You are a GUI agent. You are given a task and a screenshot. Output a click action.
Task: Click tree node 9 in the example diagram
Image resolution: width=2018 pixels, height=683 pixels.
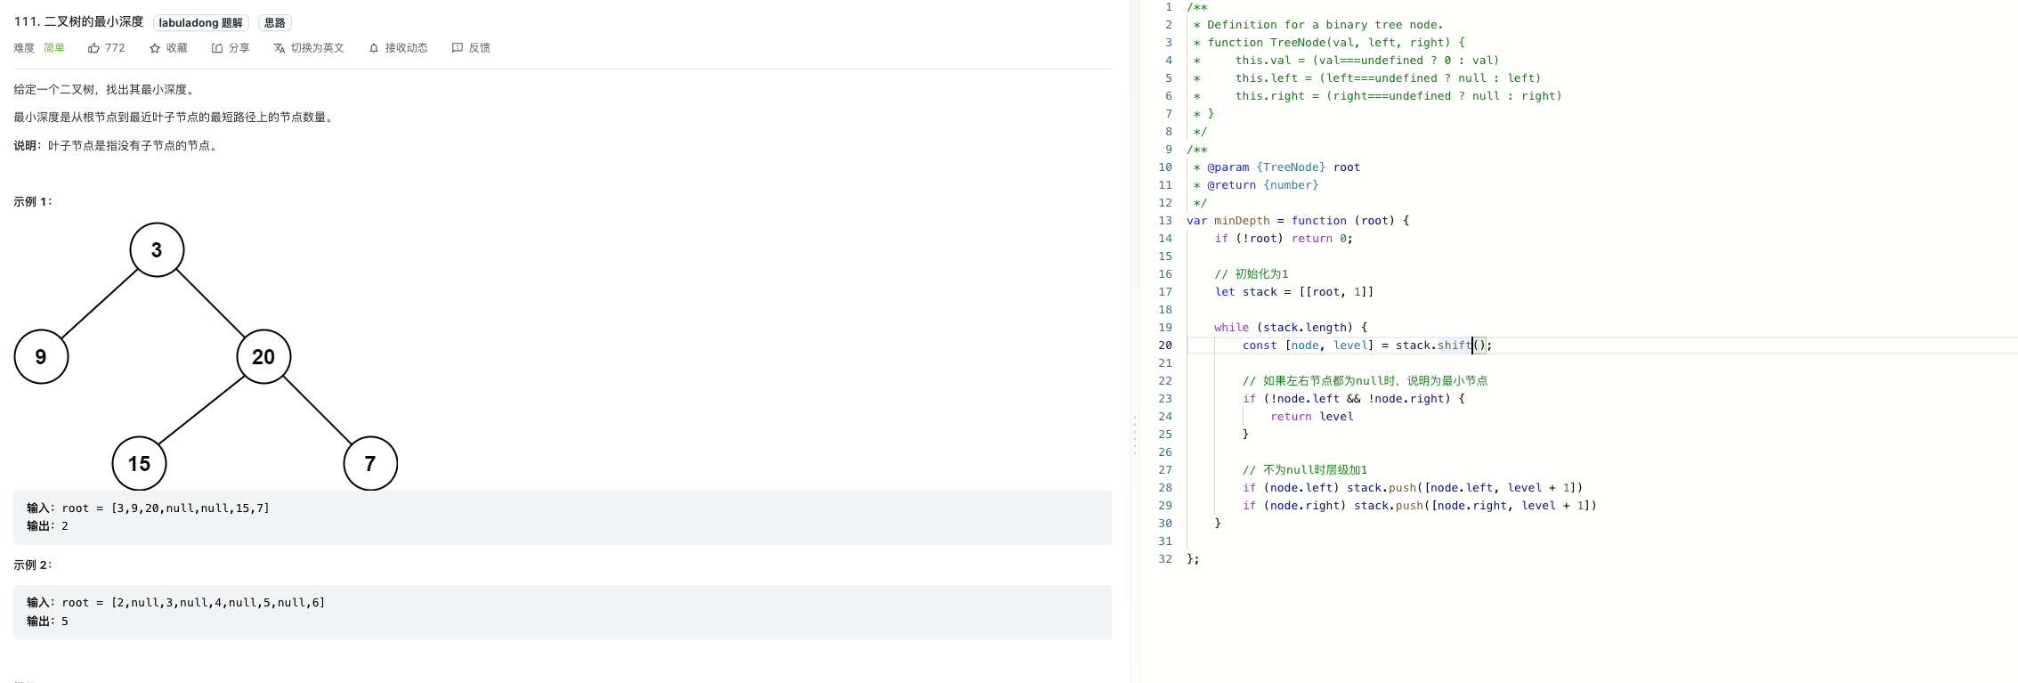tap(41, 356)
